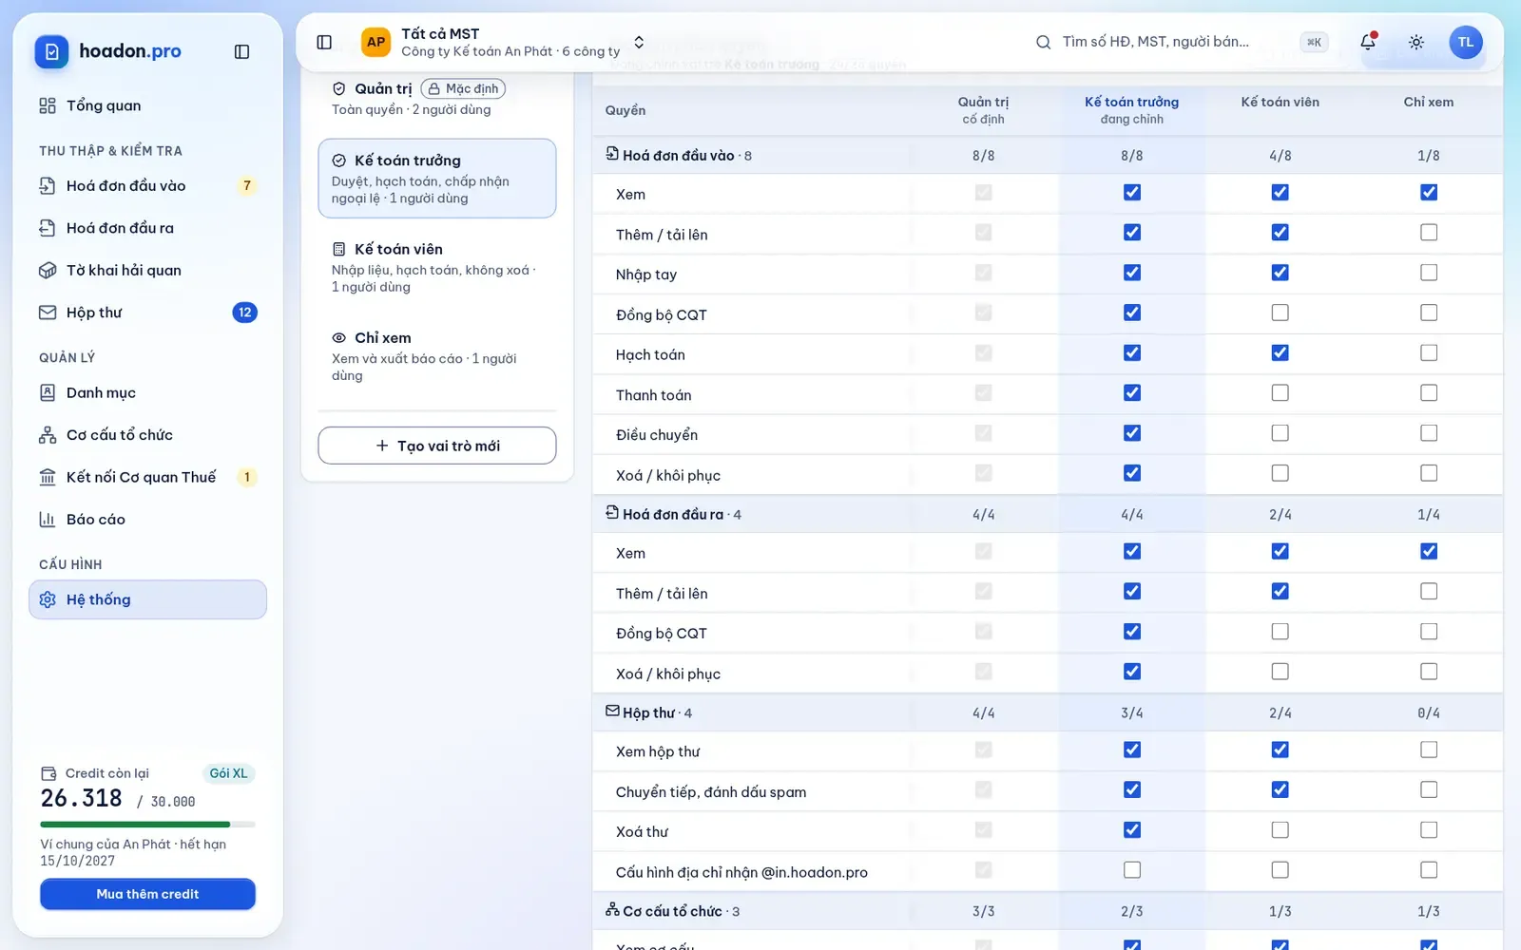Open Tờ khai hải quan page

[147, 270]
